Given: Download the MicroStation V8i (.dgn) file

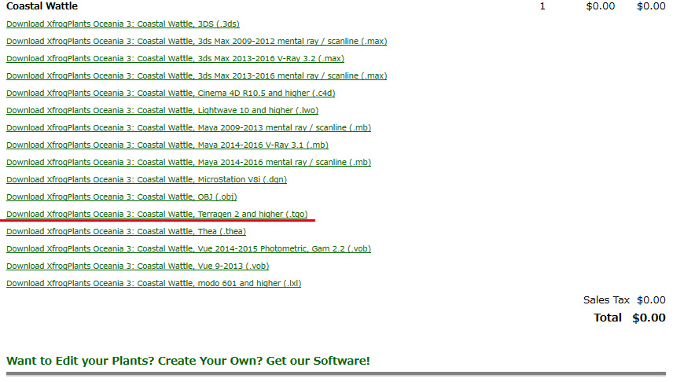Looking at the screenshot, I should (x=146, y=179).
